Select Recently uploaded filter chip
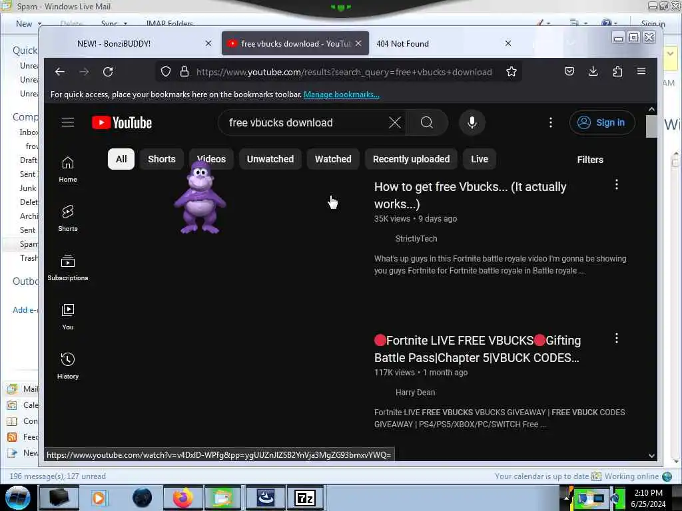The image size is (682, 511). pos(412,159)
